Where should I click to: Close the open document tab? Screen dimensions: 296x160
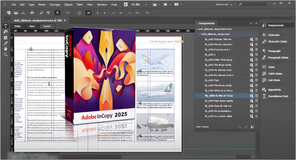pos(65,20)
